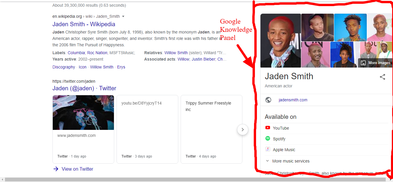This screenshot has width=393, height=182.
Task: Open the Jaden Smith - Wikipedia result link
Action: [84, 24]
